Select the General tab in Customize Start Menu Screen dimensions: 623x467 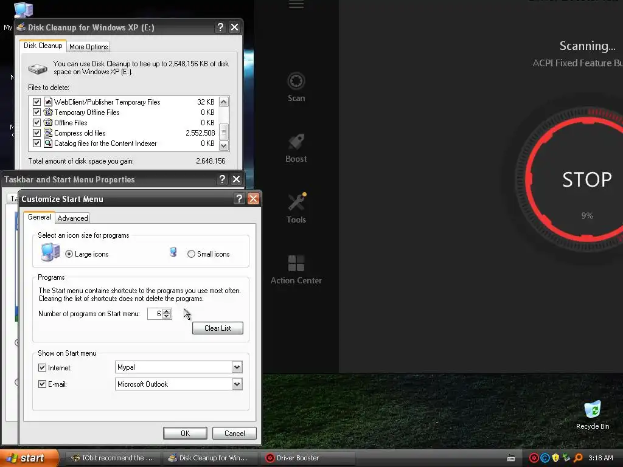(40, 217)
